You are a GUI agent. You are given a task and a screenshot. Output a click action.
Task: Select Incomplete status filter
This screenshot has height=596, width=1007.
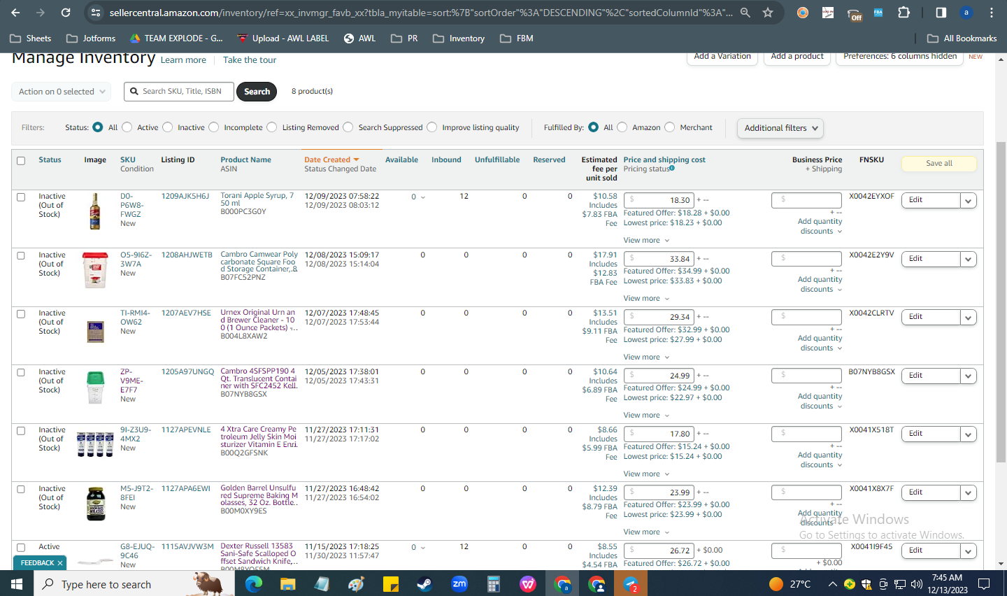coord(213,127)
